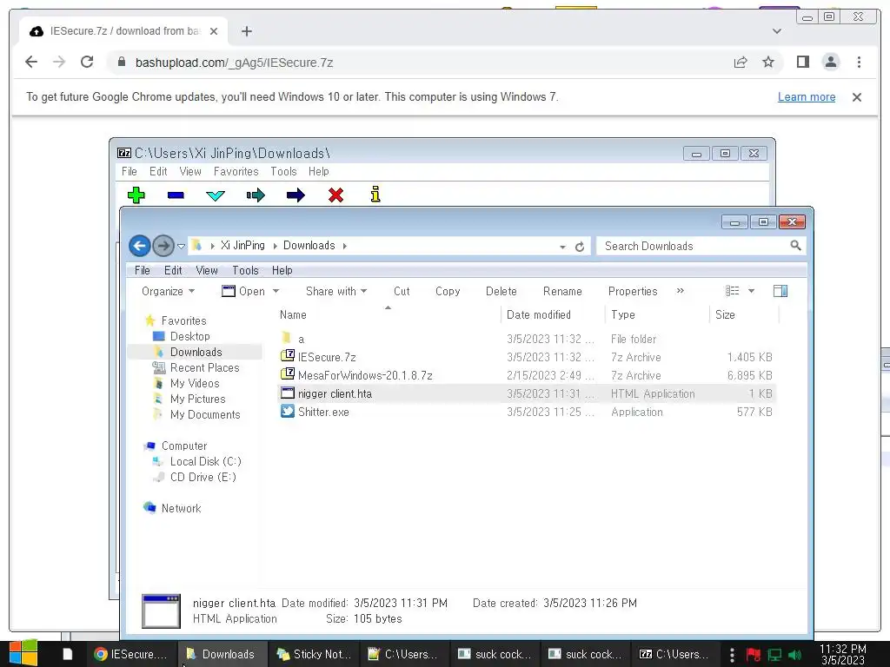This screenshot has width=890, height=667.
Task: Select the MesaForWindows-20.1.8.7z file
Action: 365,375
